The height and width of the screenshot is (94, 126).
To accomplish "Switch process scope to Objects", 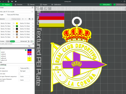I will coord(13,41).
